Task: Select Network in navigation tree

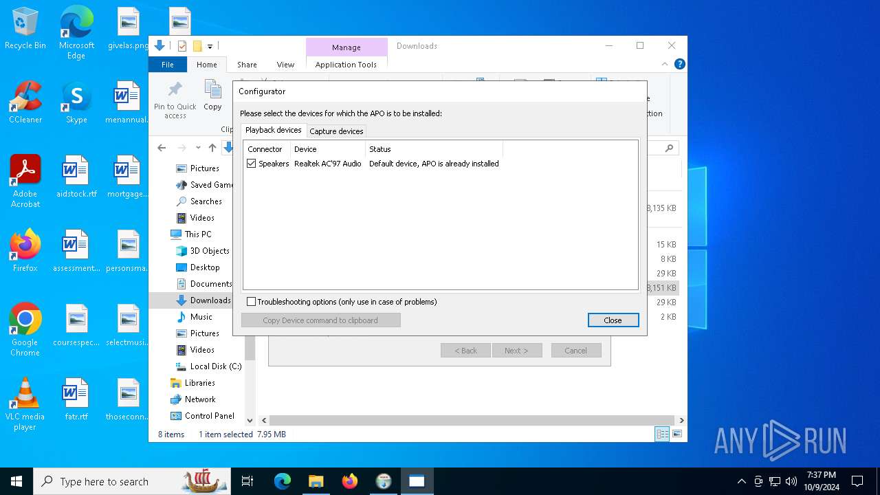Action: (x=192, y=399)
